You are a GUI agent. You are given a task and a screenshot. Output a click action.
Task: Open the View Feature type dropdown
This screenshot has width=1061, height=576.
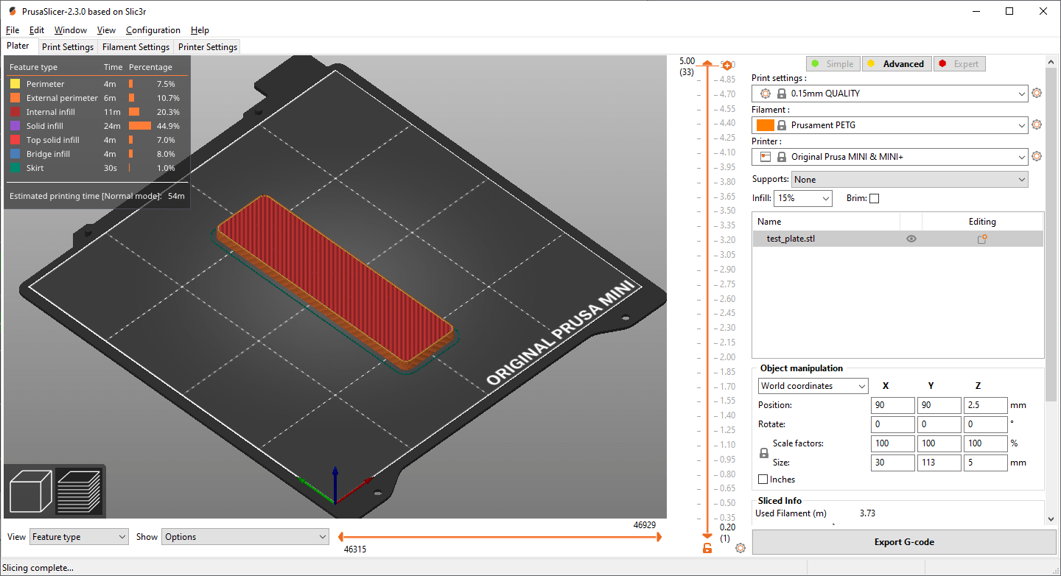(78, 536)
